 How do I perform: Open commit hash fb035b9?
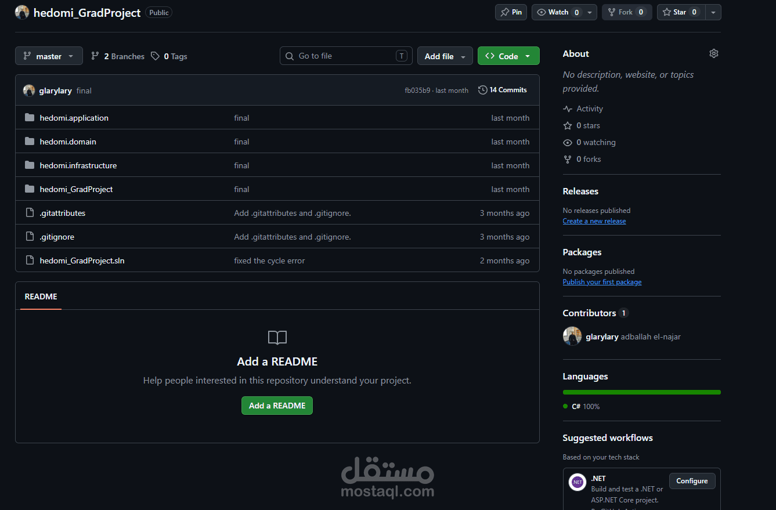(x=418, y=91)
